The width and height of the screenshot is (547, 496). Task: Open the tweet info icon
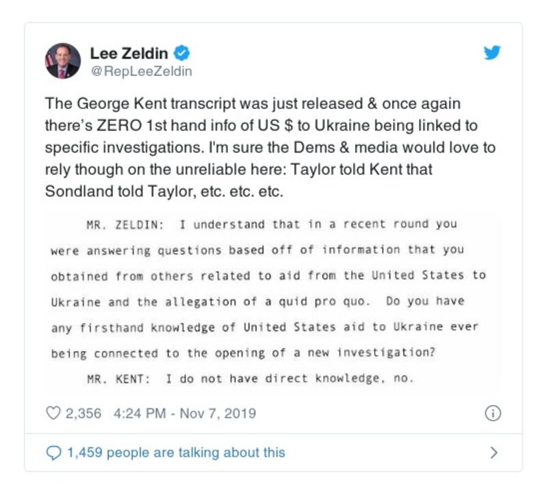click(492, 413)
